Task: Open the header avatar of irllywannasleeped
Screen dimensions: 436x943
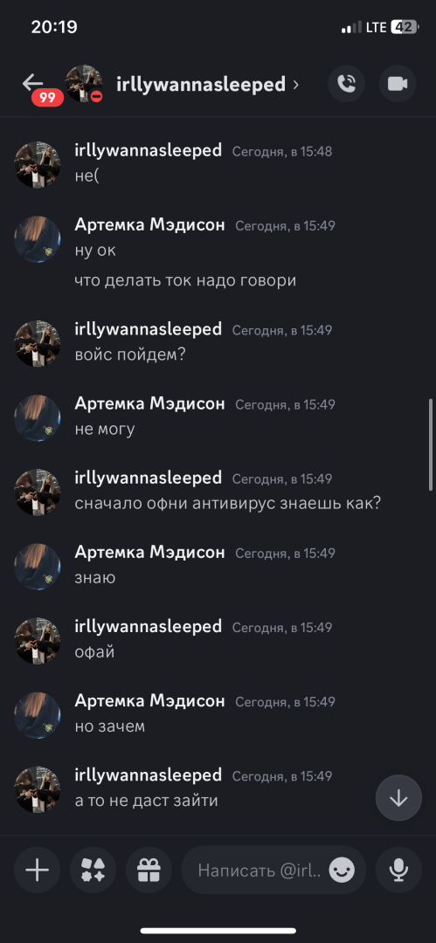Action: click(84, 84)
